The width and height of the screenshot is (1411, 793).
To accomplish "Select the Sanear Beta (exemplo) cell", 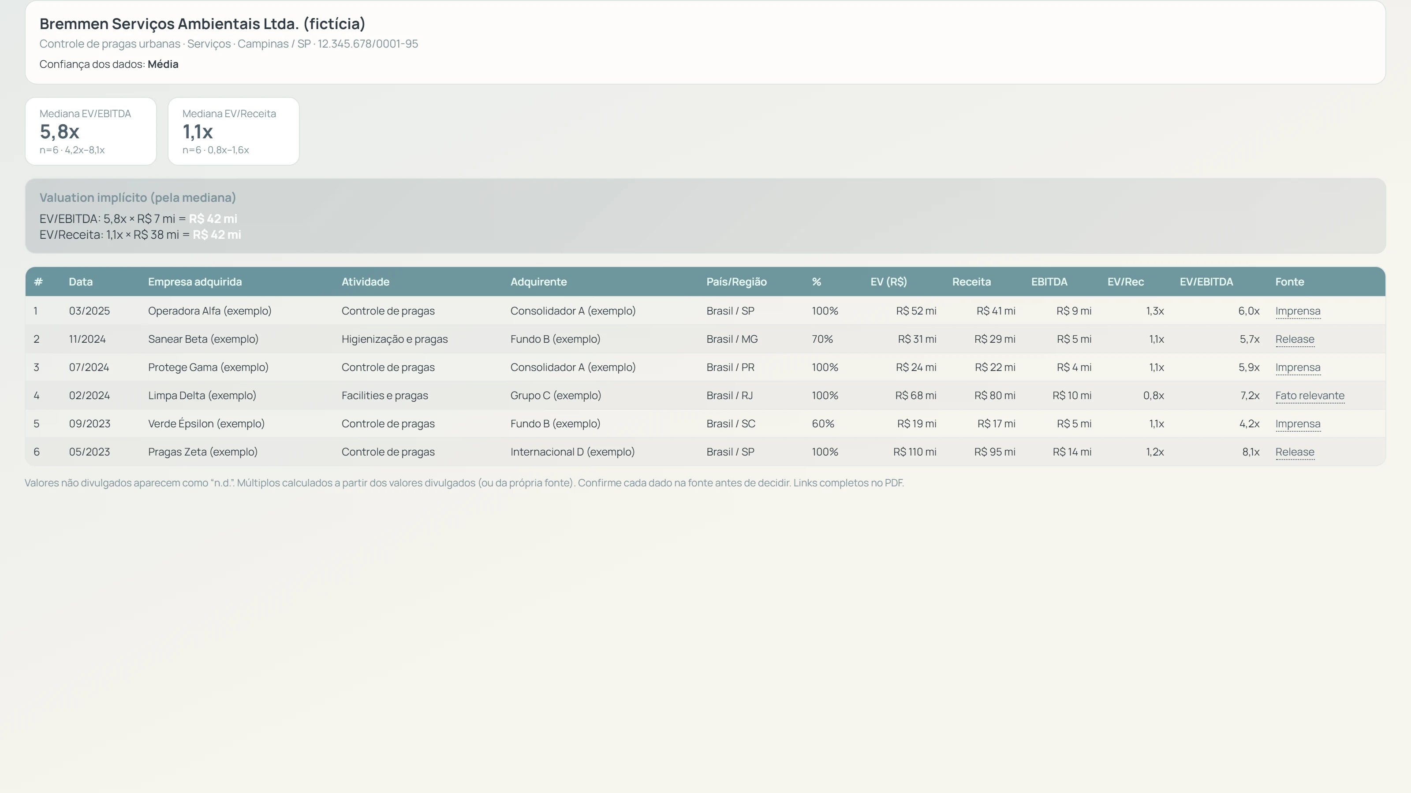I will point(203,339).
